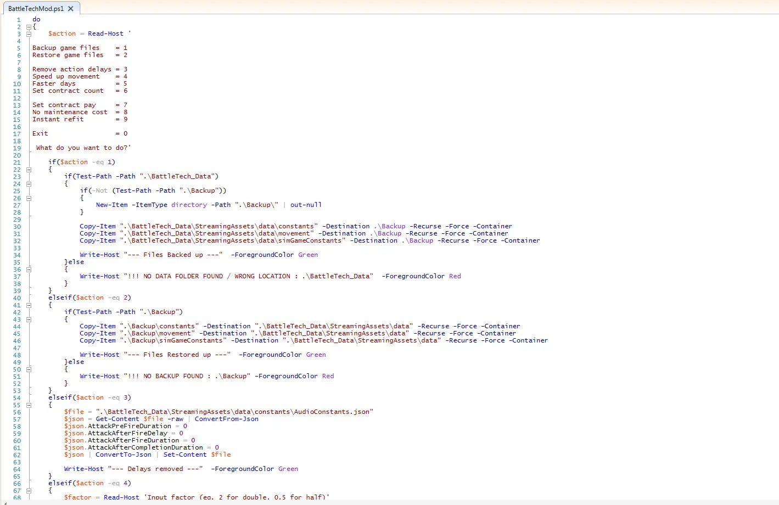Collapse the code block at line 24
779x505 pixels.
pos(29,184)
